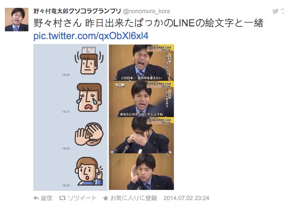Image resolution: width=284 pixels, height=208 pixels.
Task: Click the head-shaking LINE sticker
Action: click(89, 61)
